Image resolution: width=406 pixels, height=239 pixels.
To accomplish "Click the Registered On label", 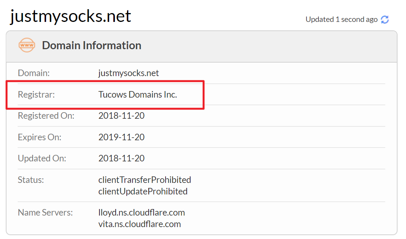I will coord(46,116).
